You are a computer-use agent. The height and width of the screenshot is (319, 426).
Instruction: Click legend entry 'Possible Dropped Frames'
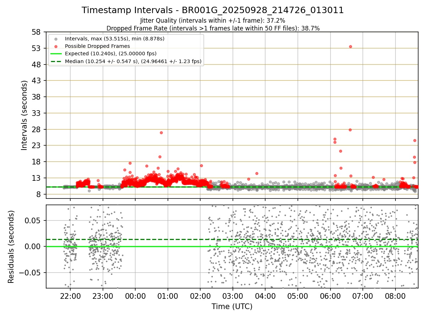[97, 46]
